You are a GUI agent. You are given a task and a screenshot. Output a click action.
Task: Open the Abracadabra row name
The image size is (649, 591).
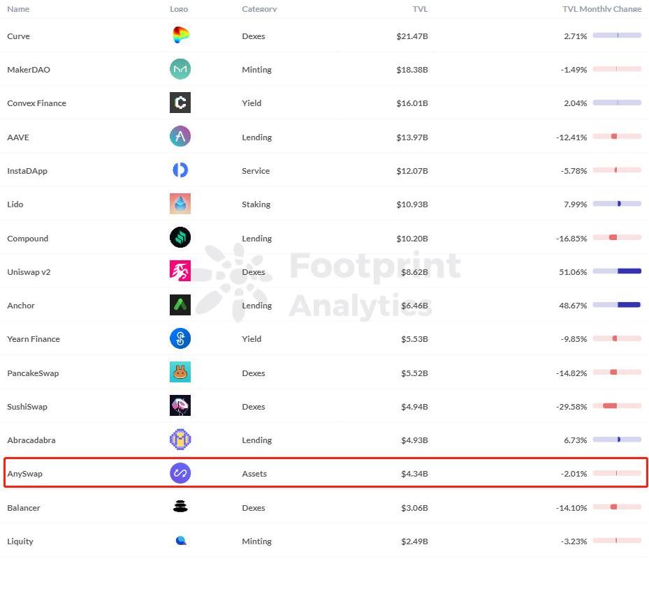pyautogui.click(x=31, y=440)
